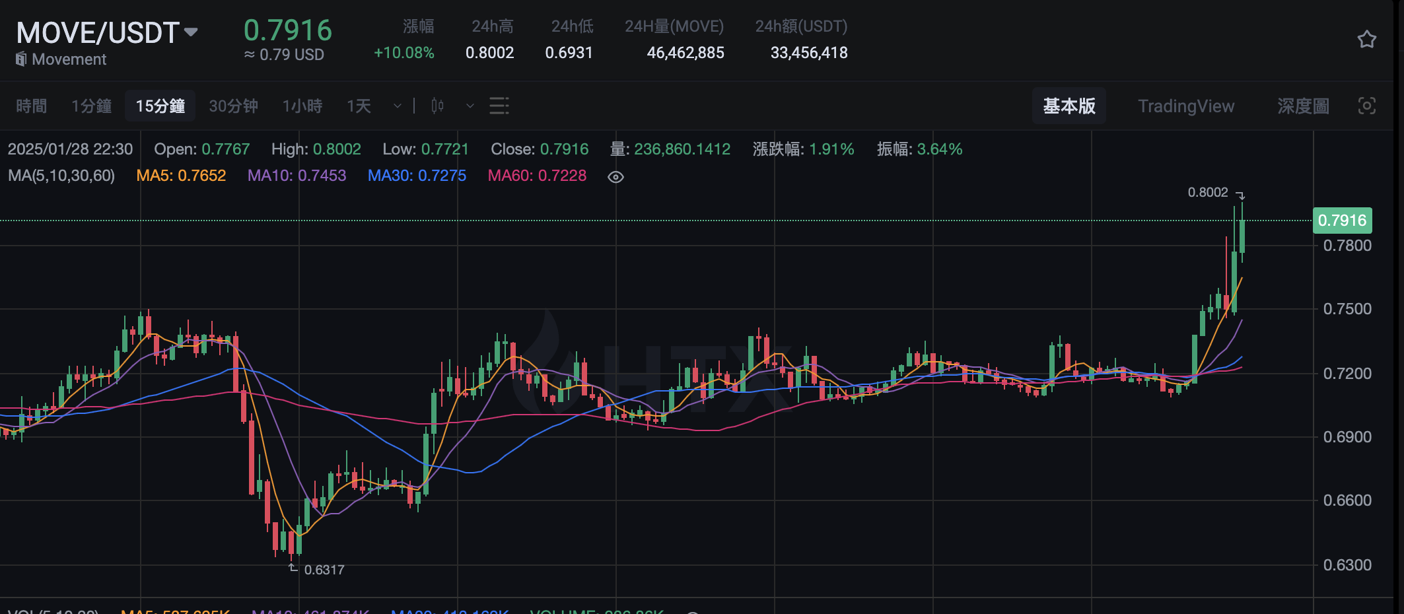
Task: Click the 15分鐘 interval button
Action: click(x=160, y=106)
